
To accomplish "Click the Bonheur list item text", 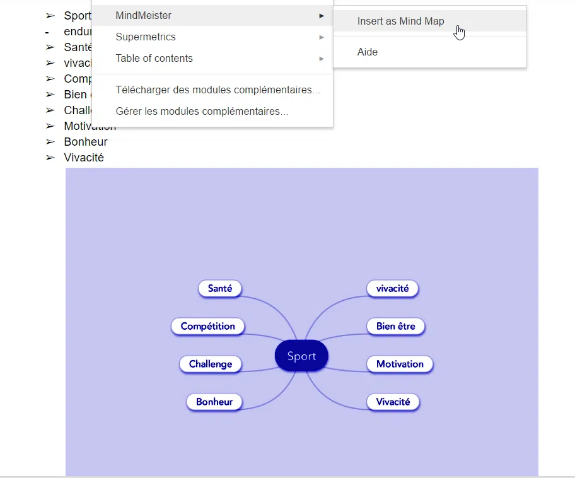I will click(86, 142).
